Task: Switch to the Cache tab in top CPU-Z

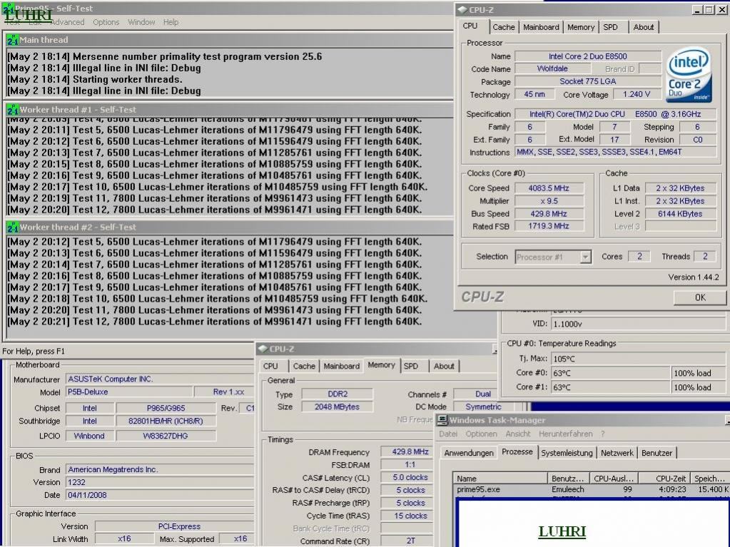Action: (504, 27)
